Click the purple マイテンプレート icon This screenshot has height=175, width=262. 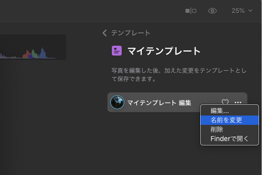coord(117,51)
